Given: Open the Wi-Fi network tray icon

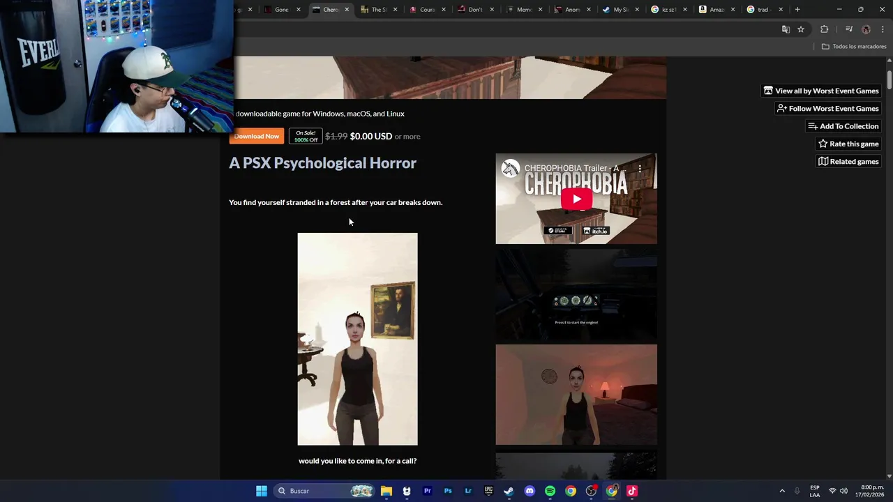Looking at the screenshot, I should coord(832,491).
